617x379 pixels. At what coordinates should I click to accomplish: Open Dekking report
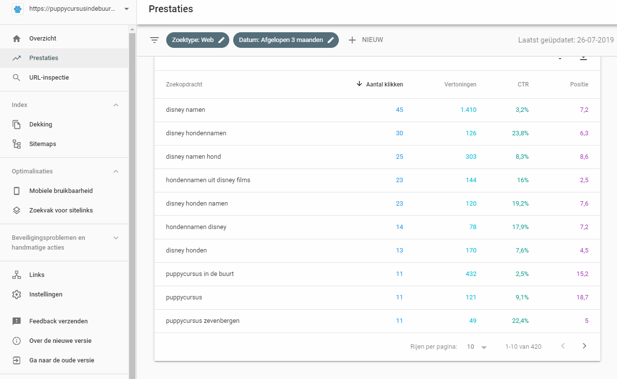point(64,125)
